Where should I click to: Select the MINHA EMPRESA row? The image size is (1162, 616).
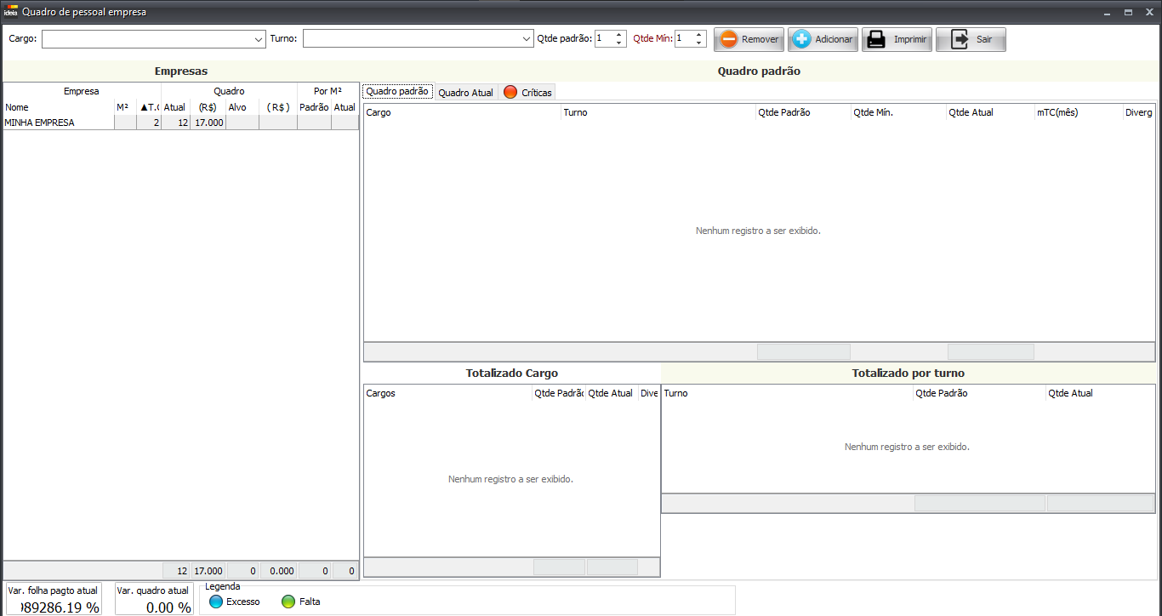(58, 123)
